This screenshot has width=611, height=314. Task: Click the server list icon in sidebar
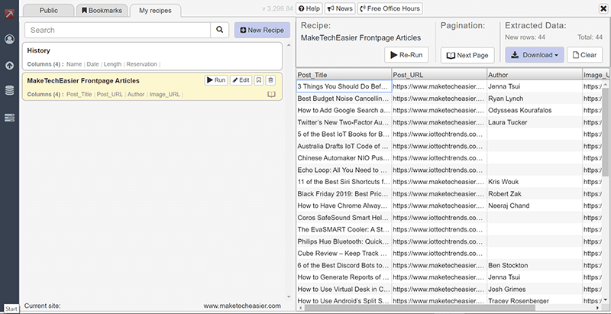point(9,117)
